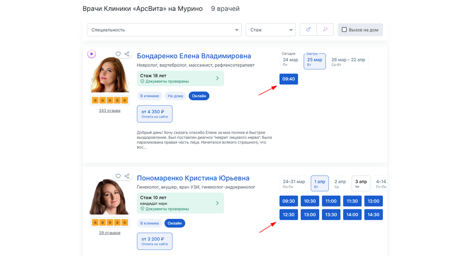Select '2 апр' date for Ponomarenko
This screenshot has width=456, height=256.
point(340,183)
